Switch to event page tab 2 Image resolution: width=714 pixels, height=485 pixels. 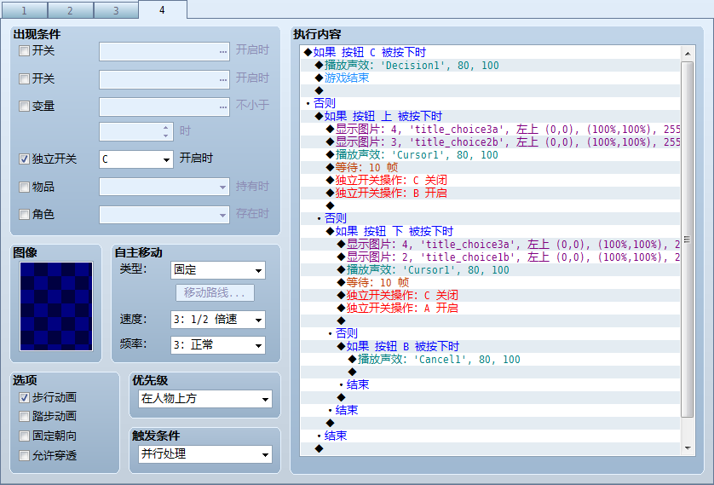click(70, 10)
